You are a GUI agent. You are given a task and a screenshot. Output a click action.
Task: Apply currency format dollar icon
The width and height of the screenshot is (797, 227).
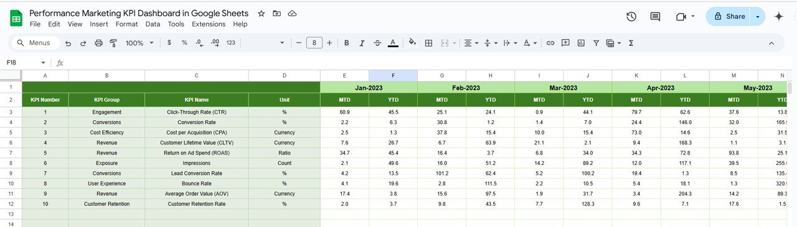coord(169,43)
